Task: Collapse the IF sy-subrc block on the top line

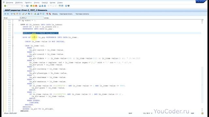Action: pos(13,20)
